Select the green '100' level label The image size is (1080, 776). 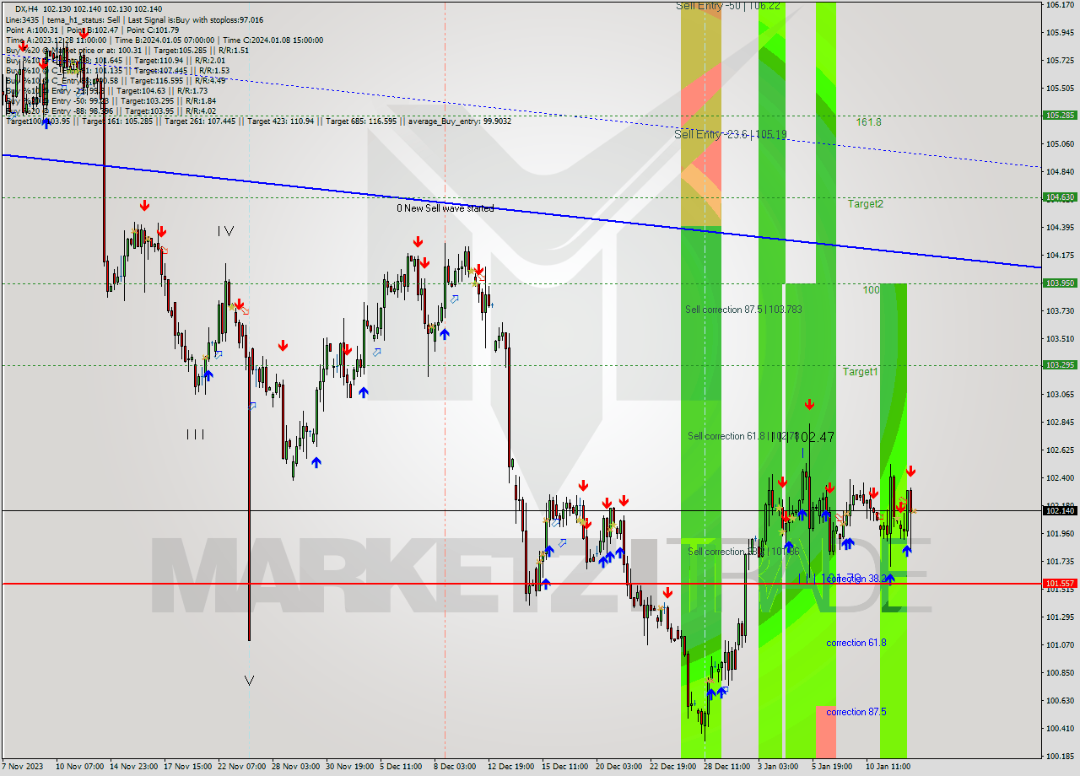871,290
